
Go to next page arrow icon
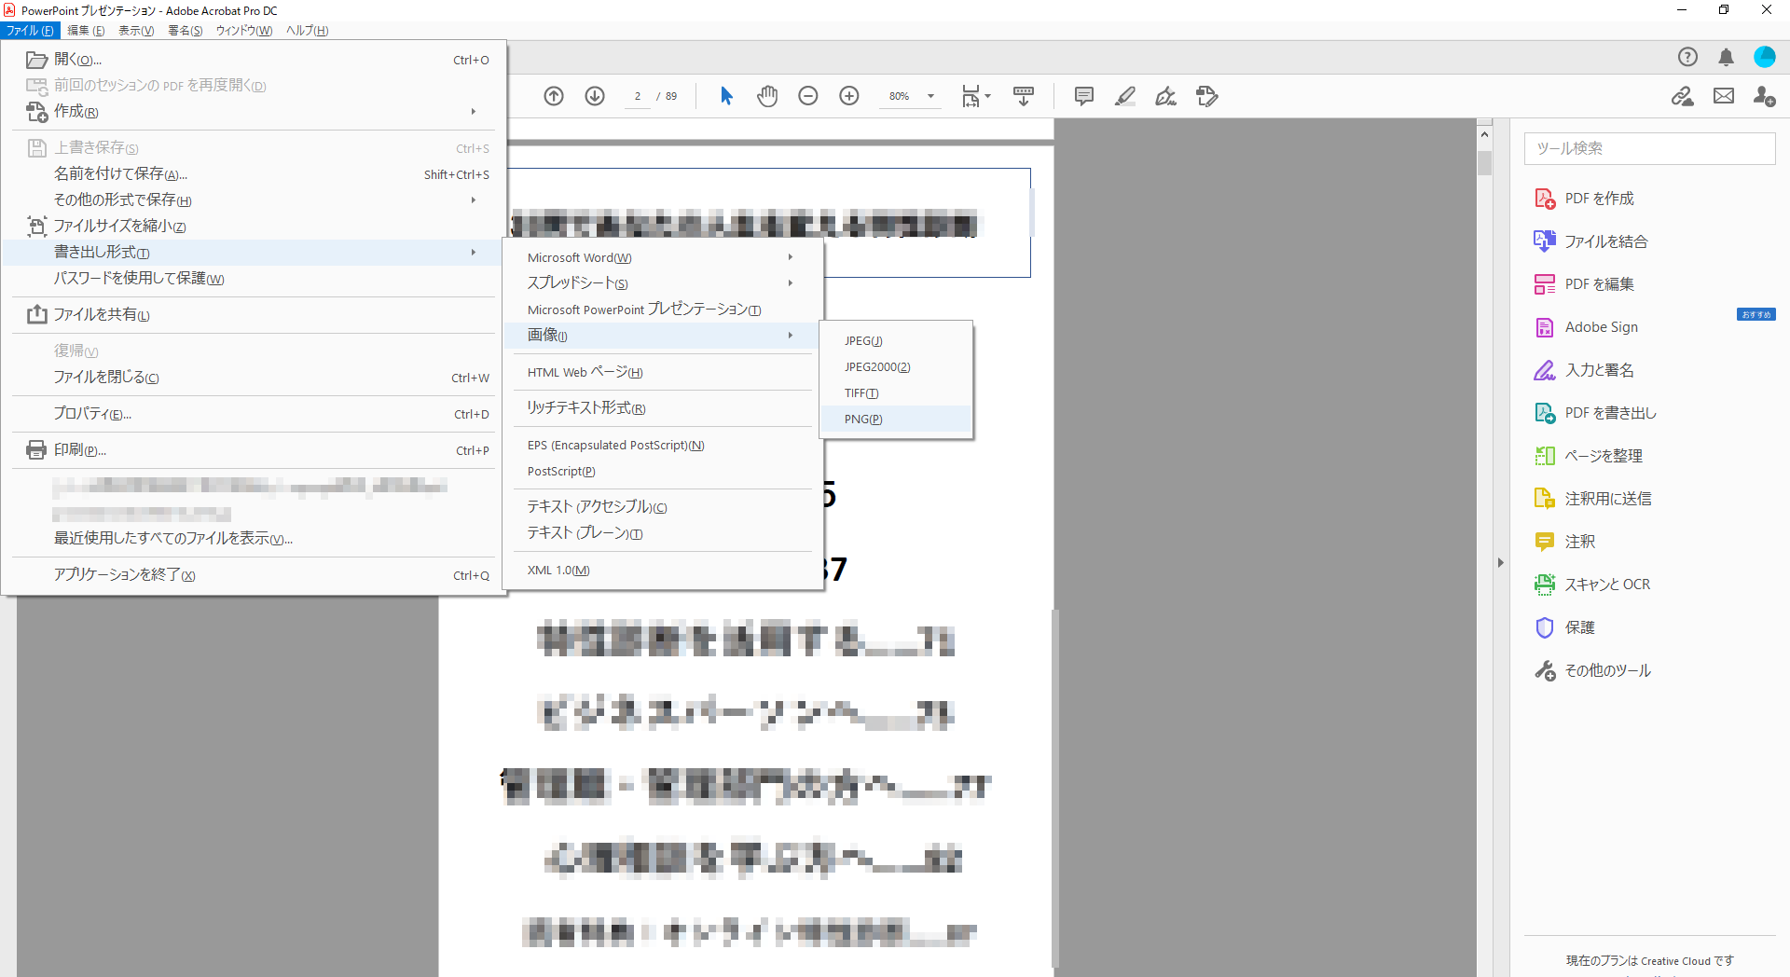[x=595, y=96]
